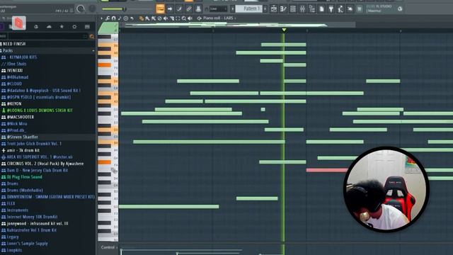Screen dimensions: 453x255
Task: Click the orange search icon in browser
Action: point(92,36)
